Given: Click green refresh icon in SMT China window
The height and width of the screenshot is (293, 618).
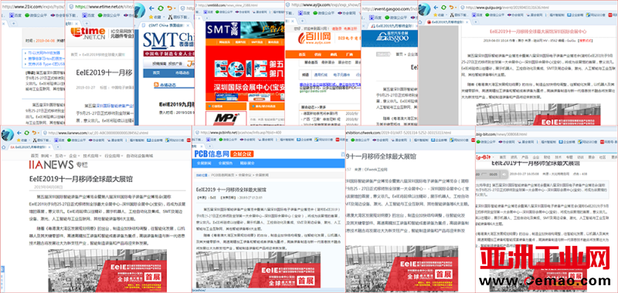Looking at the screenshot, I should click(x=161, y=8).
